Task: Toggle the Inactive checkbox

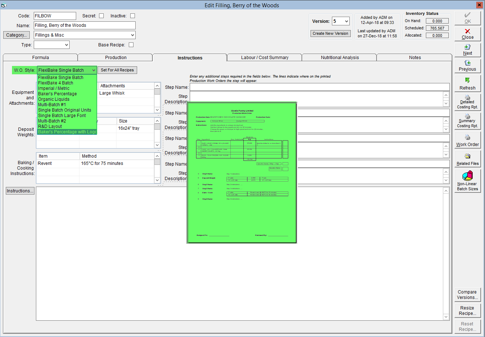Action: pyautogui.click(x=132, y=16)
